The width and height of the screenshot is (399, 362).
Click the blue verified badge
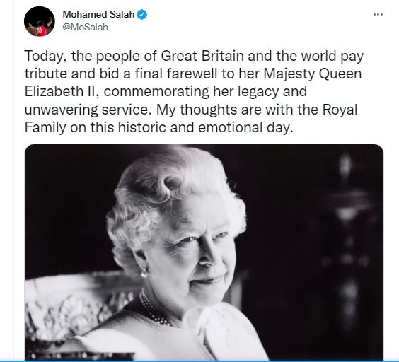(x=142, y=15)
